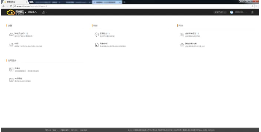Open the 域名服务 domain service icon

click(x=11, y=80)
